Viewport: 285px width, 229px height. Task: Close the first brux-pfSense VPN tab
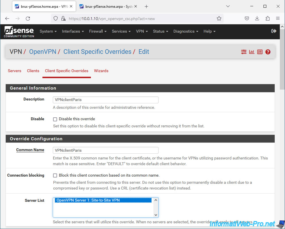point(71,6)
